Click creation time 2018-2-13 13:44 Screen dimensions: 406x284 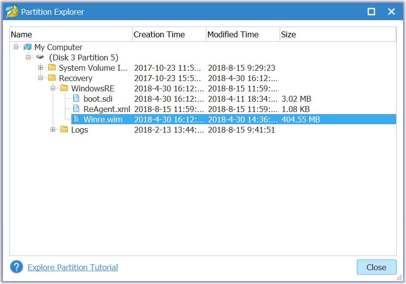pyautogui.click(x=169, y=130)
